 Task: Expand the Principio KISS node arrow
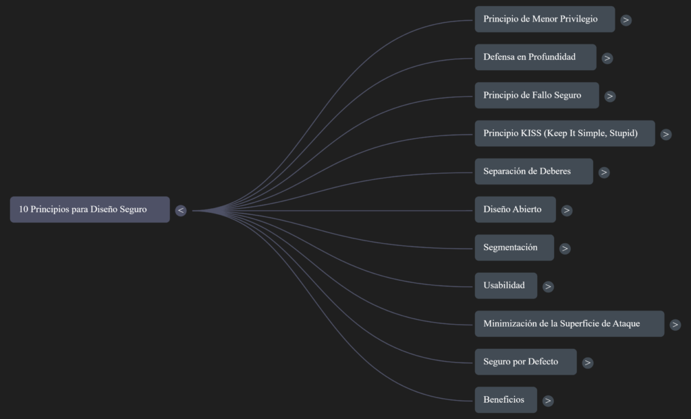pos(666,134)
